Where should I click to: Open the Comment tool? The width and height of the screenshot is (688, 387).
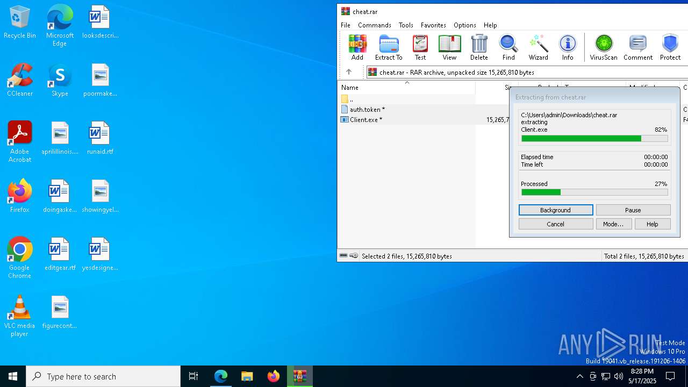coord(638,47)
